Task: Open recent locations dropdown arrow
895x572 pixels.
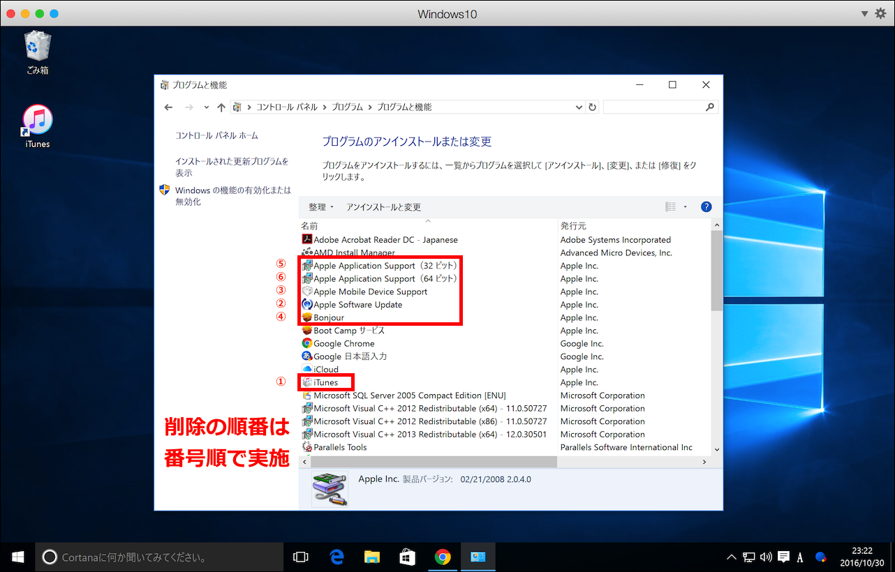Action: [206, 107]
